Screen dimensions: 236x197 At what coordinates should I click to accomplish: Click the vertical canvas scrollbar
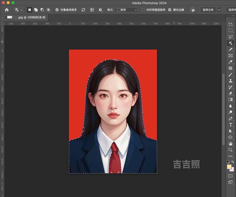[223, 109]
